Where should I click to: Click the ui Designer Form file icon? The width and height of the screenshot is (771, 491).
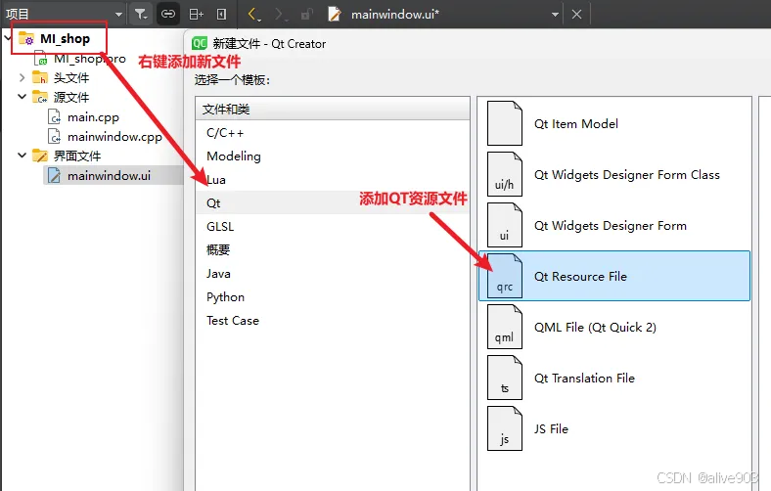pyautogui.click(x=505, y=225)
